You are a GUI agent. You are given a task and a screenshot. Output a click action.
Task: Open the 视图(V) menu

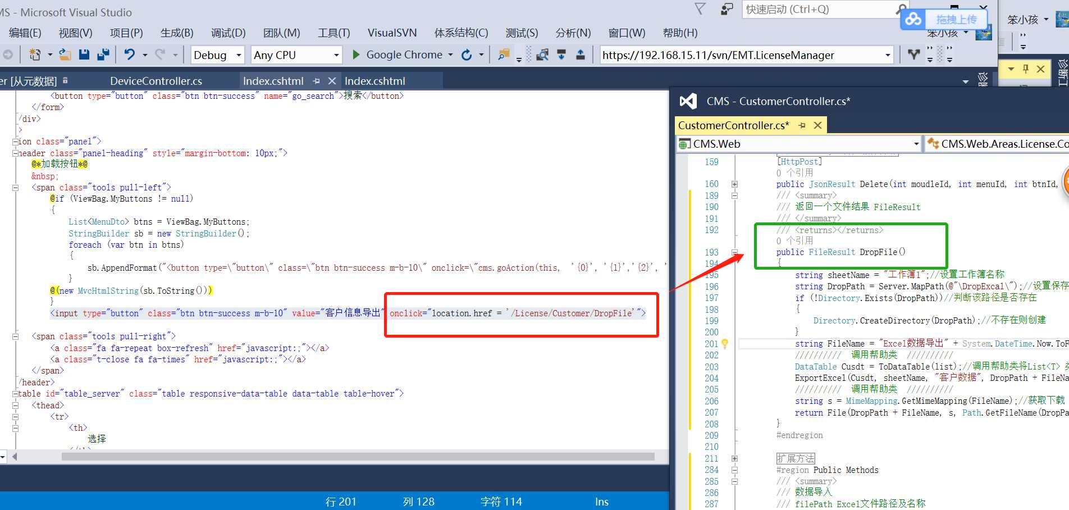[x=76, y=33]
